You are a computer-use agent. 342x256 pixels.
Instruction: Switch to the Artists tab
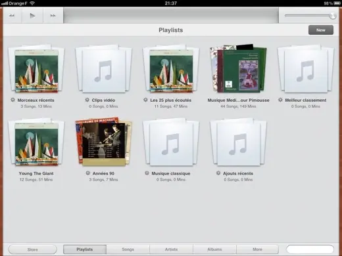coord(171,249)
